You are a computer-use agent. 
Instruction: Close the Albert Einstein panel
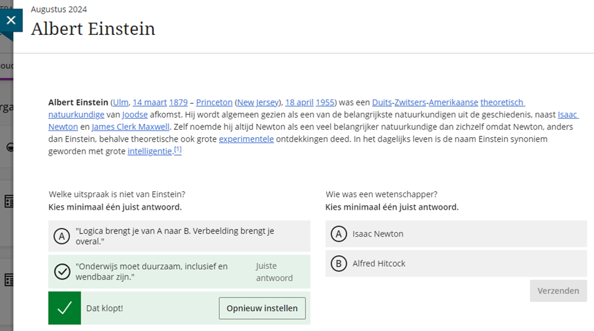click(x=11, y=20)
